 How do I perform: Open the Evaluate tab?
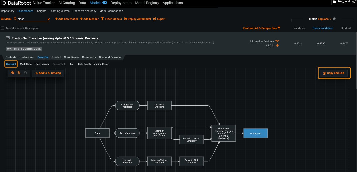pyautogui.click(x=11, y=57)
